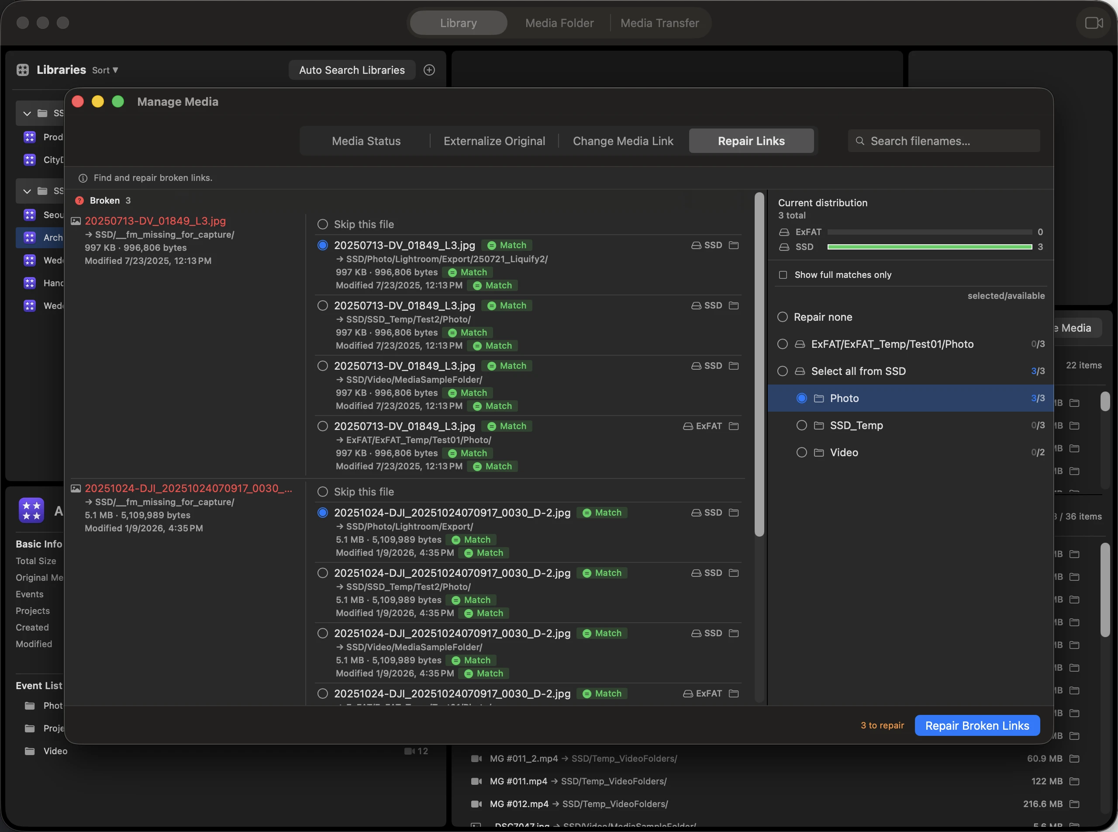Click the image icon of the broken DJI file
This screenshot has height=832, width=1118.
click(x=76, y=489)
